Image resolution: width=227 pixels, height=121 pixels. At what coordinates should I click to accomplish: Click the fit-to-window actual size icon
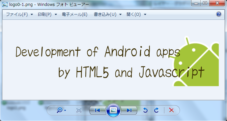click(79, 110)
